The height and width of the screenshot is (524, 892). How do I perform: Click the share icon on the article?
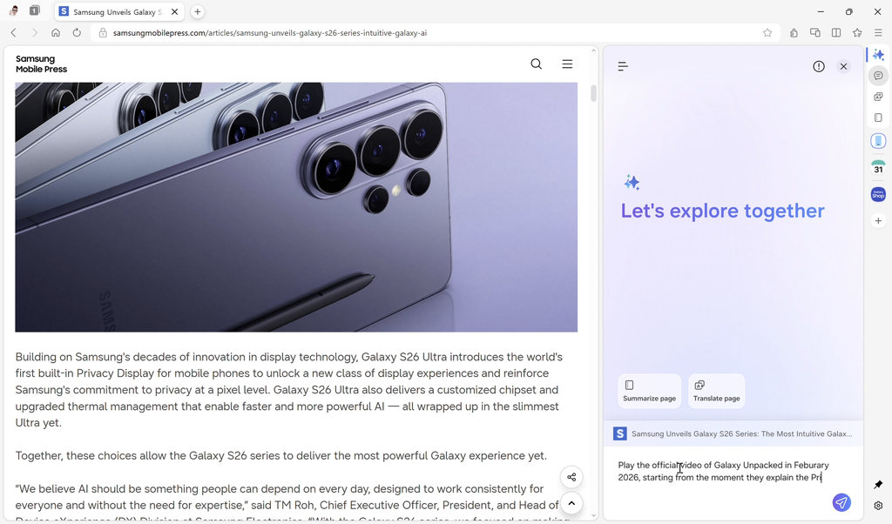point(571,477)
